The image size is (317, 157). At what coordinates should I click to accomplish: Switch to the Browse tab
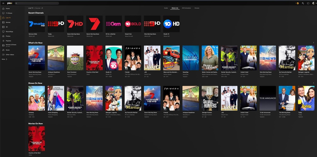(197, 8)
